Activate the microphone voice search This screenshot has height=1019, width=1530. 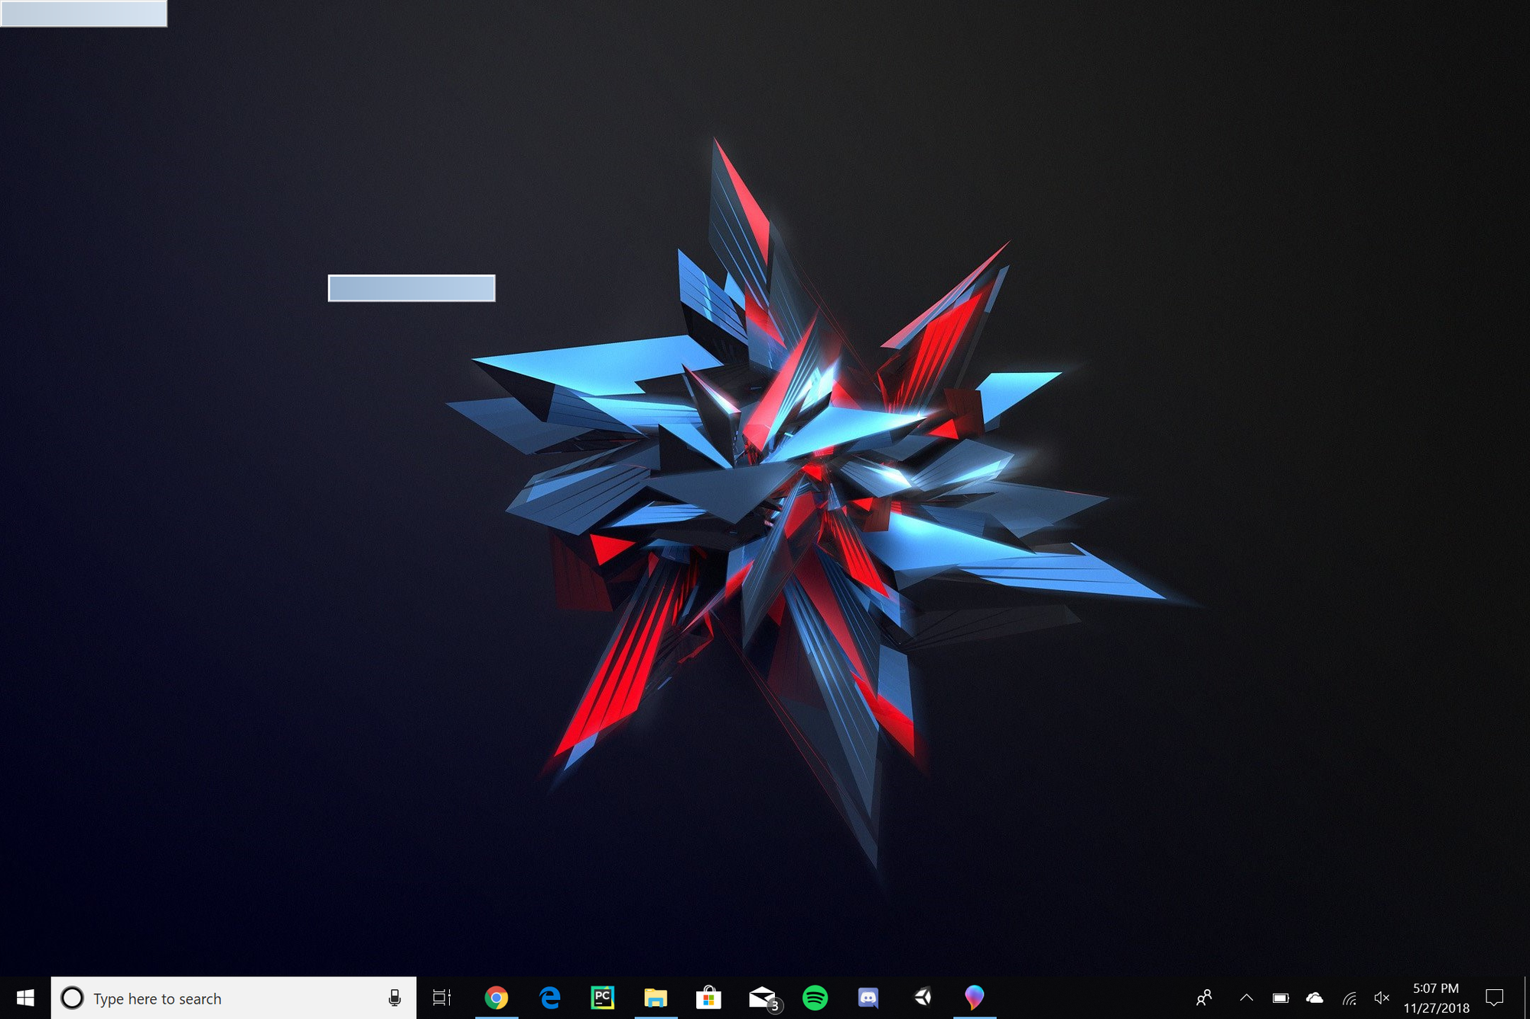(395, 998)
